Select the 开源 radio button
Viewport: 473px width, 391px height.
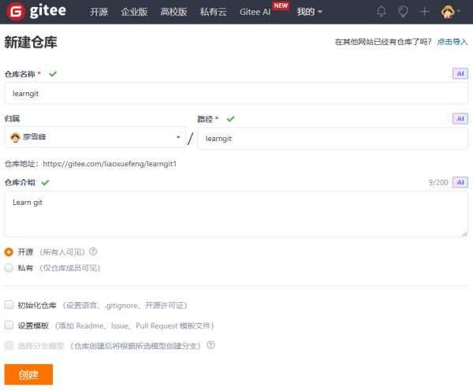tap(9, 252)
